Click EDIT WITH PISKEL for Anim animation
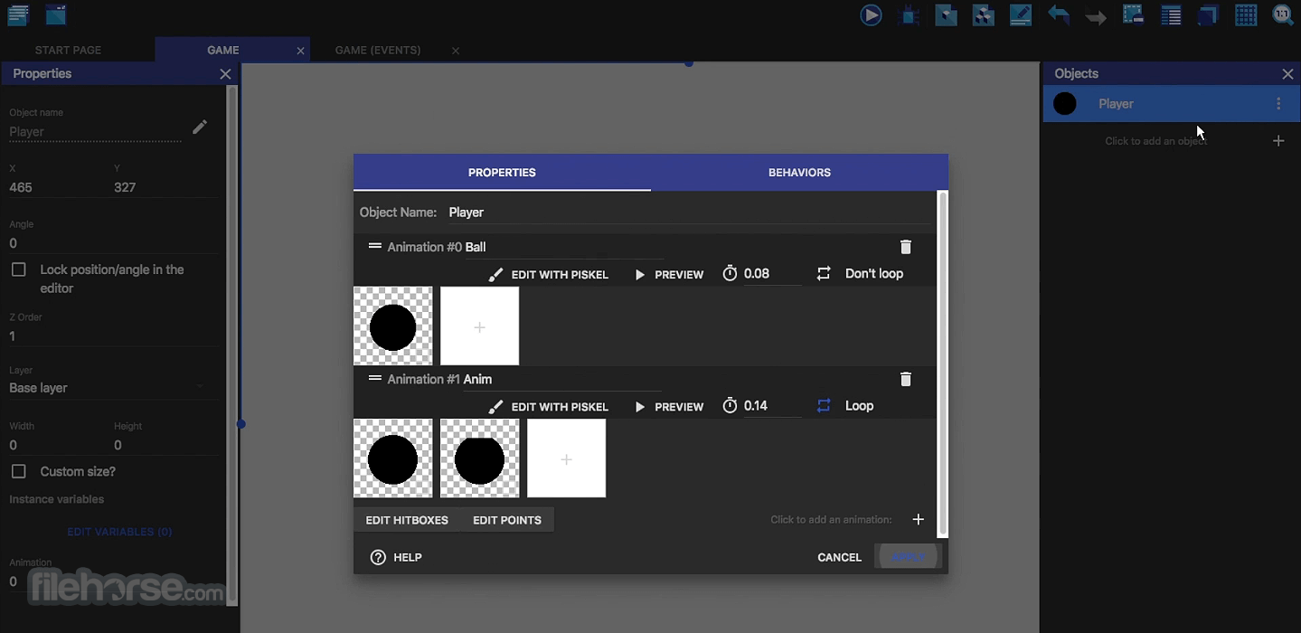This screenshot has width=1301, height=633. pos(549,406)
